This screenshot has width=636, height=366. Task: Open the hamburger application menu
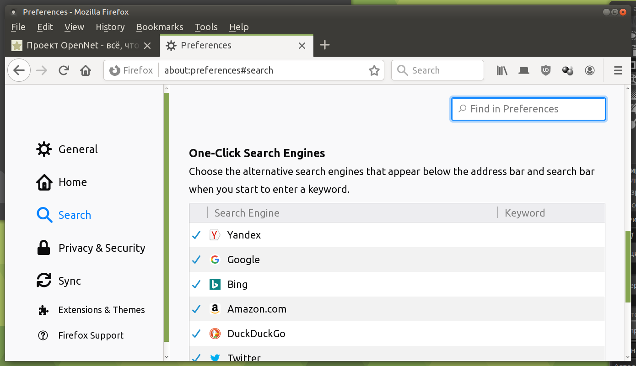pyautogui.click(x=618, y=70)
